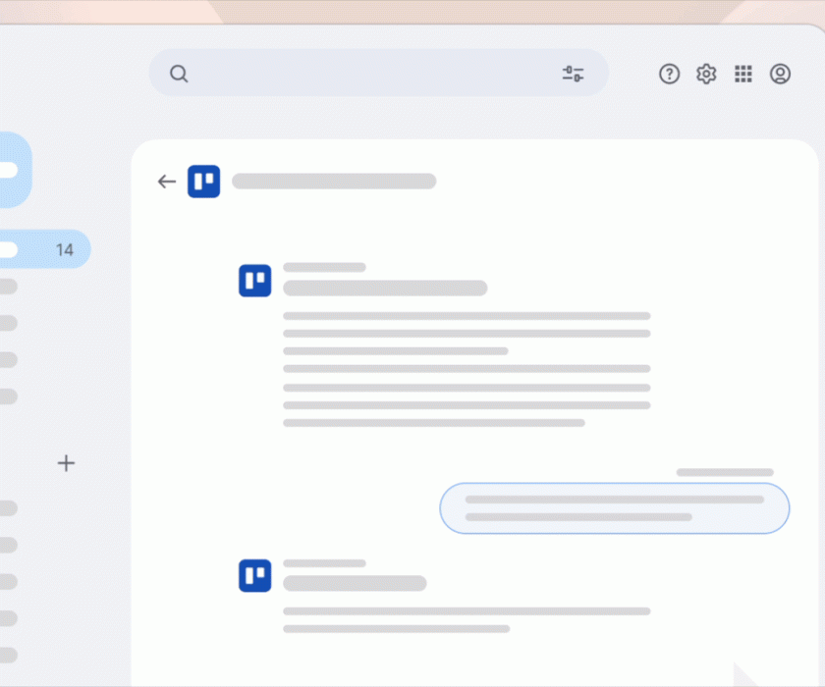
Task: Click Trello avatar on bottom message
Action: coord(254,575)
